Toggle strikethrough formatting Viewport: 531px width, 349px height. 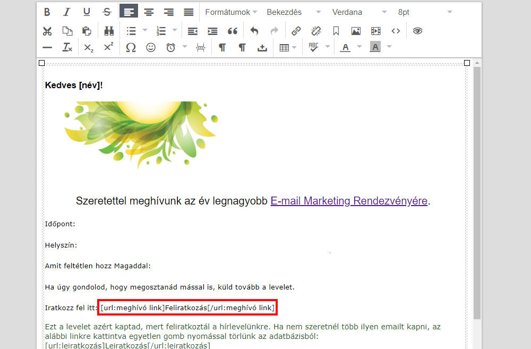tap(107, 12)
